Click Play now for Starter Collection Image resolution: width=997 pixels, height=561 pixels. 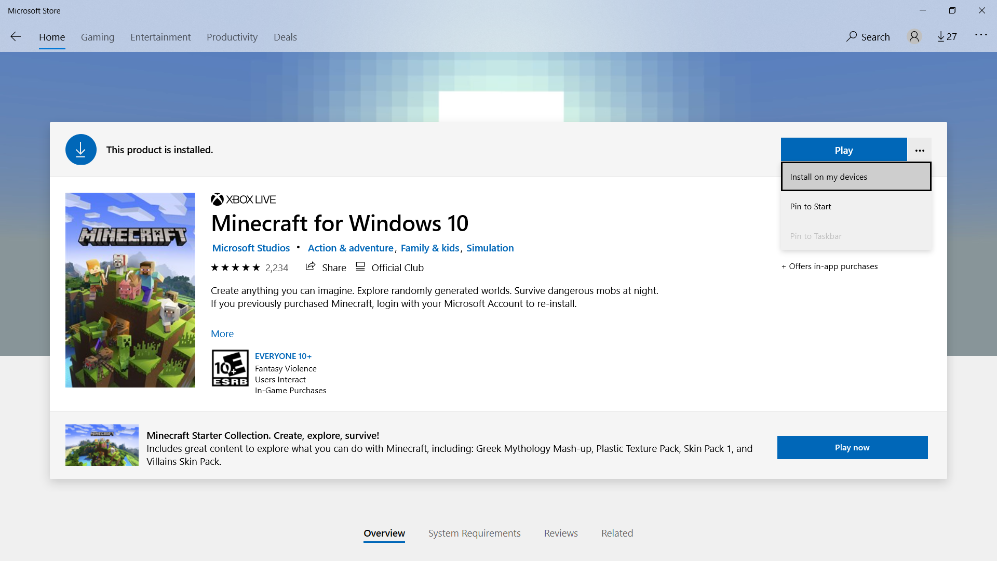[x=852, y=447]
